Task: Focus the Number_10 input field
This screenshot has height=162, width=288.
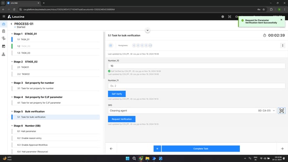Action: (x=196, y=66)
